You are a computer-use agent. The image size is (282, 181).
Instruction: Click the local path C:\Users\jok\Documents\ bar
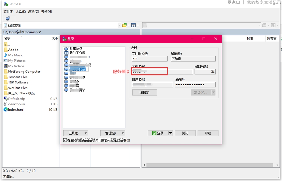click(x=71, y=32)
